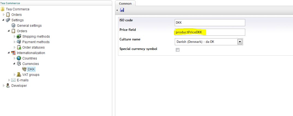Expand the VAT groups node

[14, 75]
